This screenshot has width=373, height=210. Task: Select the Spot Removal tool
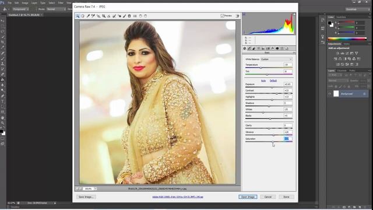pos(114,16)
